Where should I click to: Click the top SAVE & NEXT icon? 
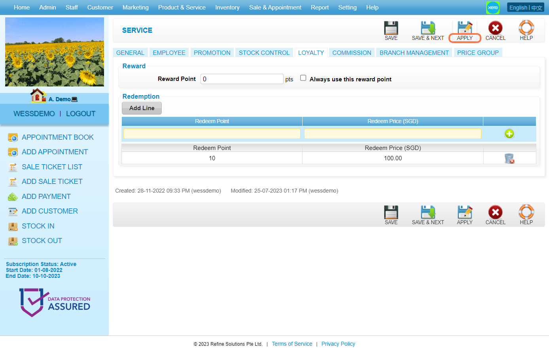pos(428,28)
